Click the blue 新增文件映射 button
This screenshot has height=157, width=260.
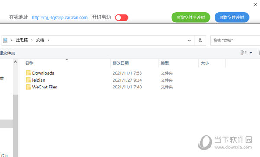[x=232, y=17]
